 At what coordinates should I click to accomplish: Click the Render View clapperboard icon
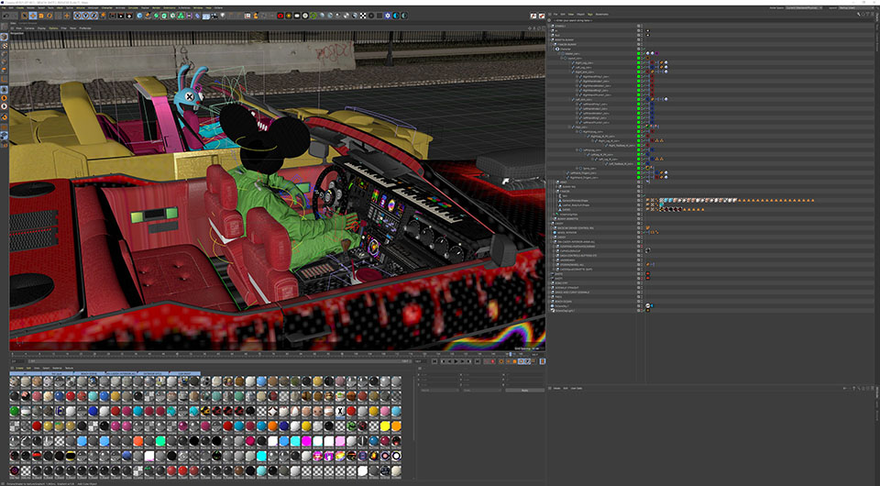coord(112,16)
